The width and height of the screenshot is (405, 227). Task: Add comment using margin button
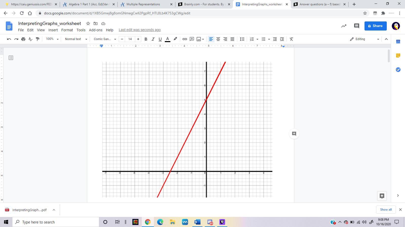[x=294, y=134]
